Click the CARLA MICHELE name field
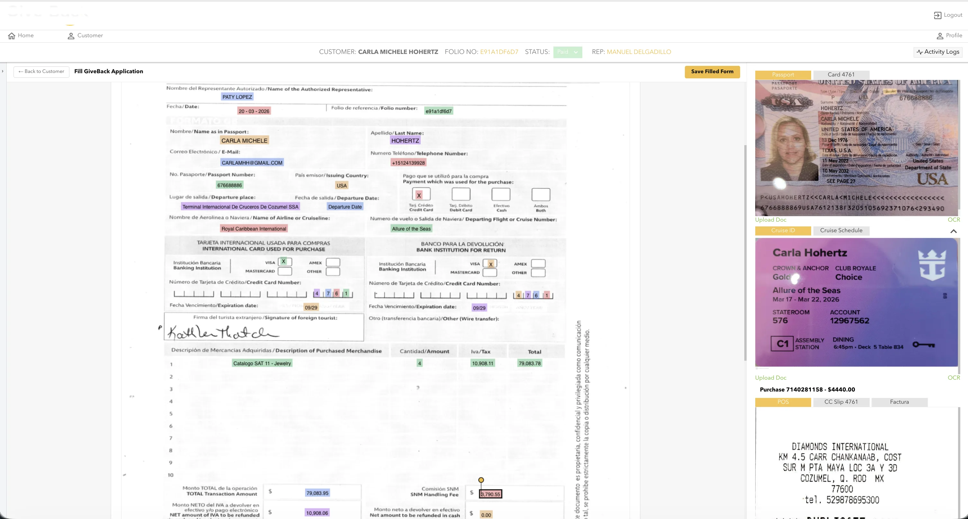 pyautogui.click(x=244, y=140)
